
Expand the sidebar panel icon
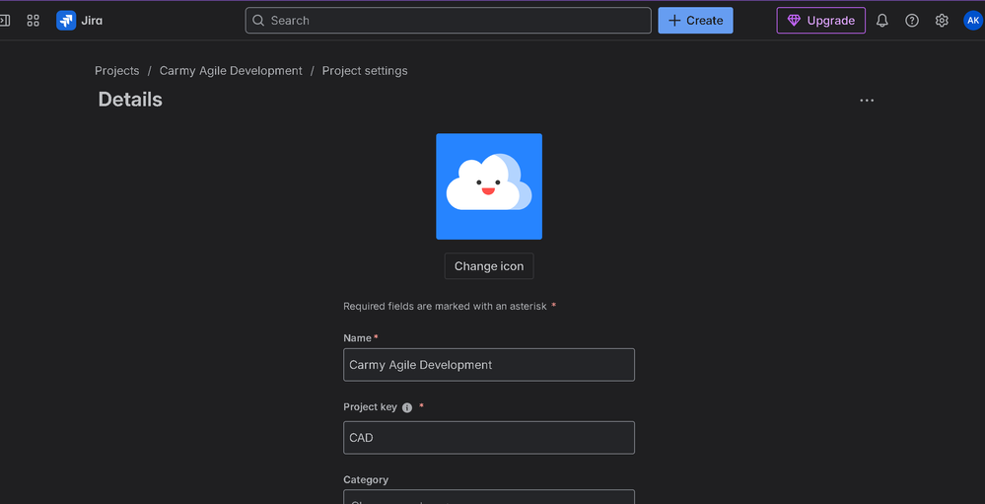click(4, 20)
